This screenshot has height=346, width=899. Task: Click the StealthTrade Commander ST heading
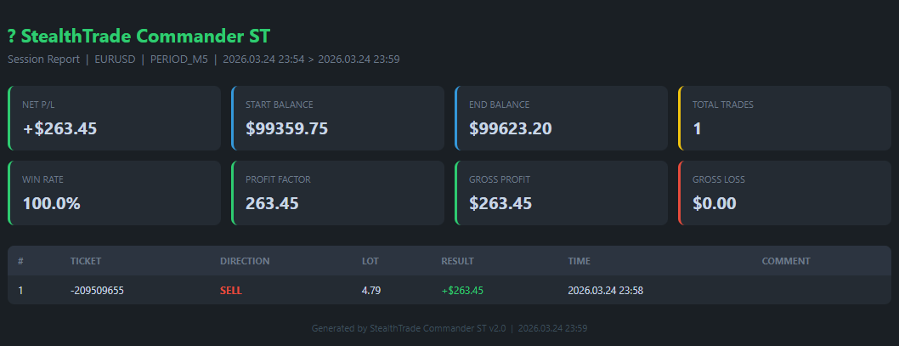click(146, 37)
